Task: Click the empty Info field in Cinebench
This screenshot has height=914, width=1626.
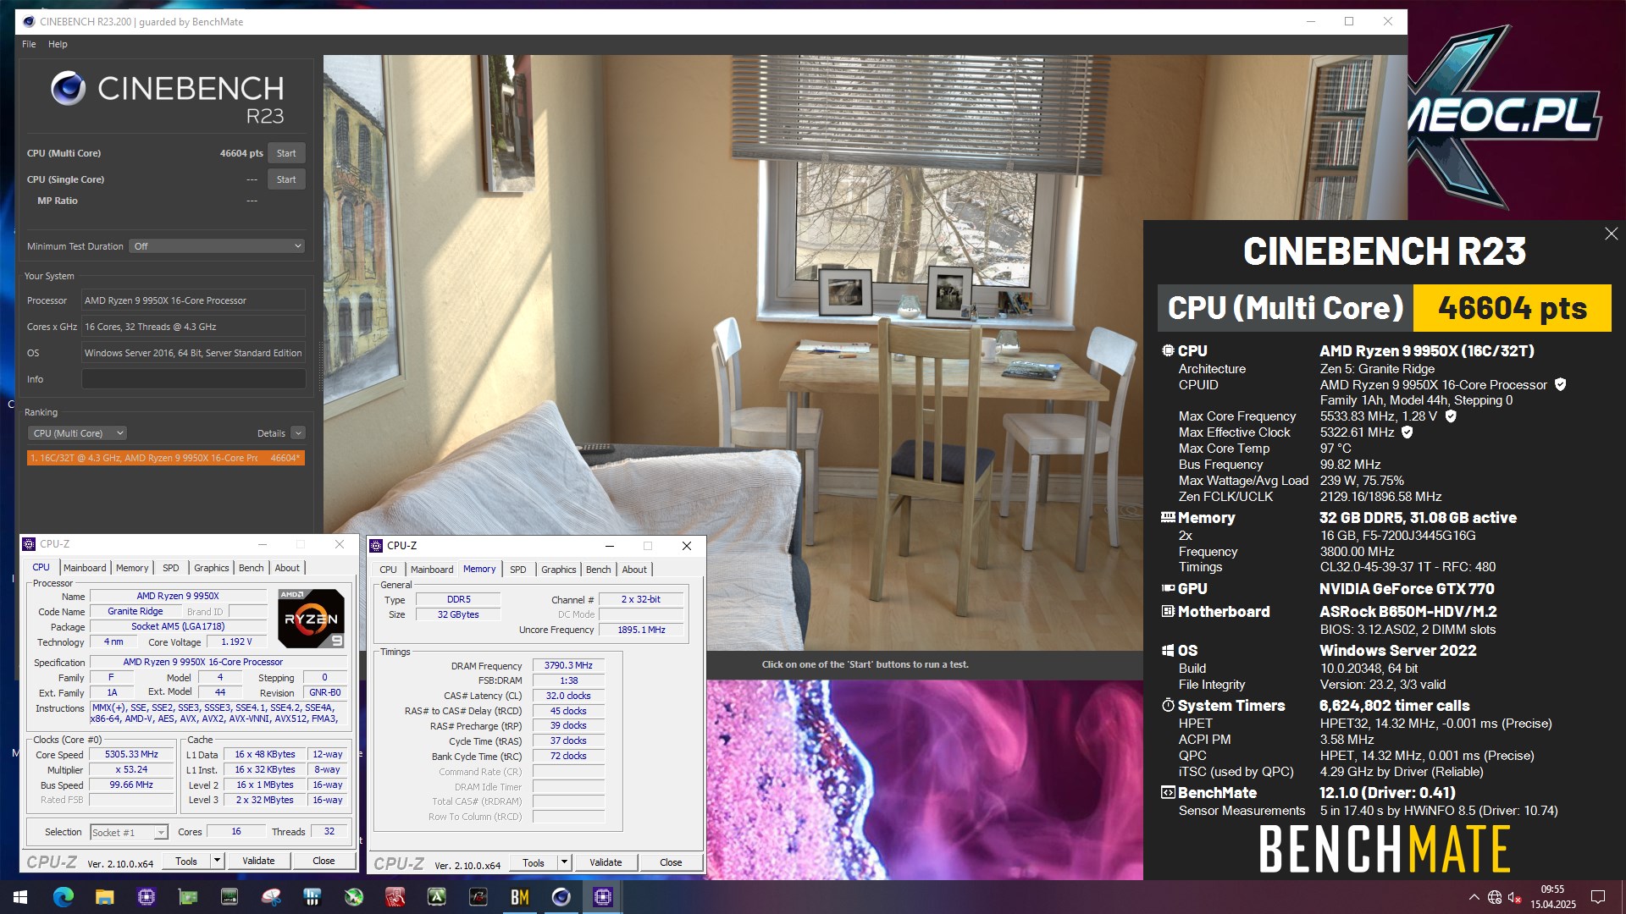Action: (193, 379)
